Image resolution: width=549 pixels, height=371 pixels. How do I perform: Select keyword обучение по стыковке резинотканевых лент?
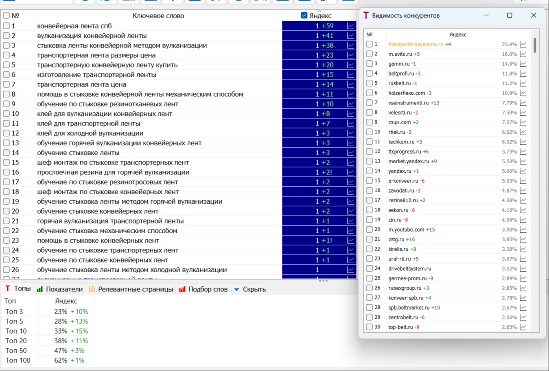pos(108,104)
